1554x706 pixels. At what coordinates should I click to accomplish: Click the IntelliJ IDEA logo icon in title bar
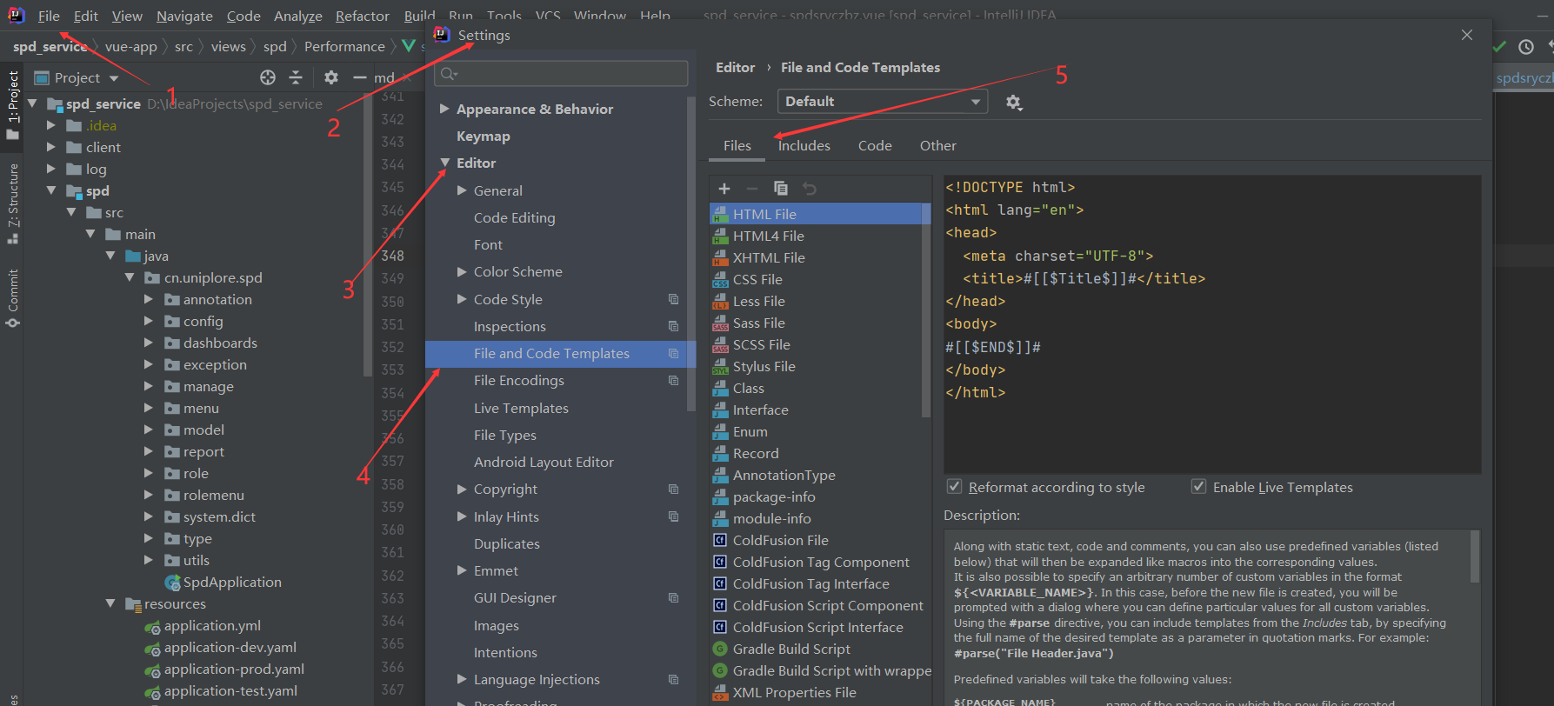click(x=17, y=15)
